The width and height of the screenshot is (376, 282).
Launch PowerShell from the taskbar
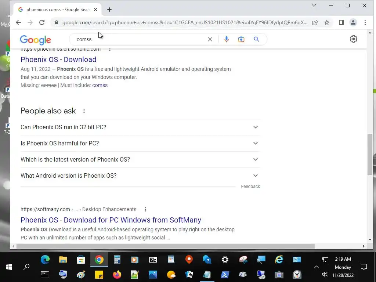[x=225, y=274]
